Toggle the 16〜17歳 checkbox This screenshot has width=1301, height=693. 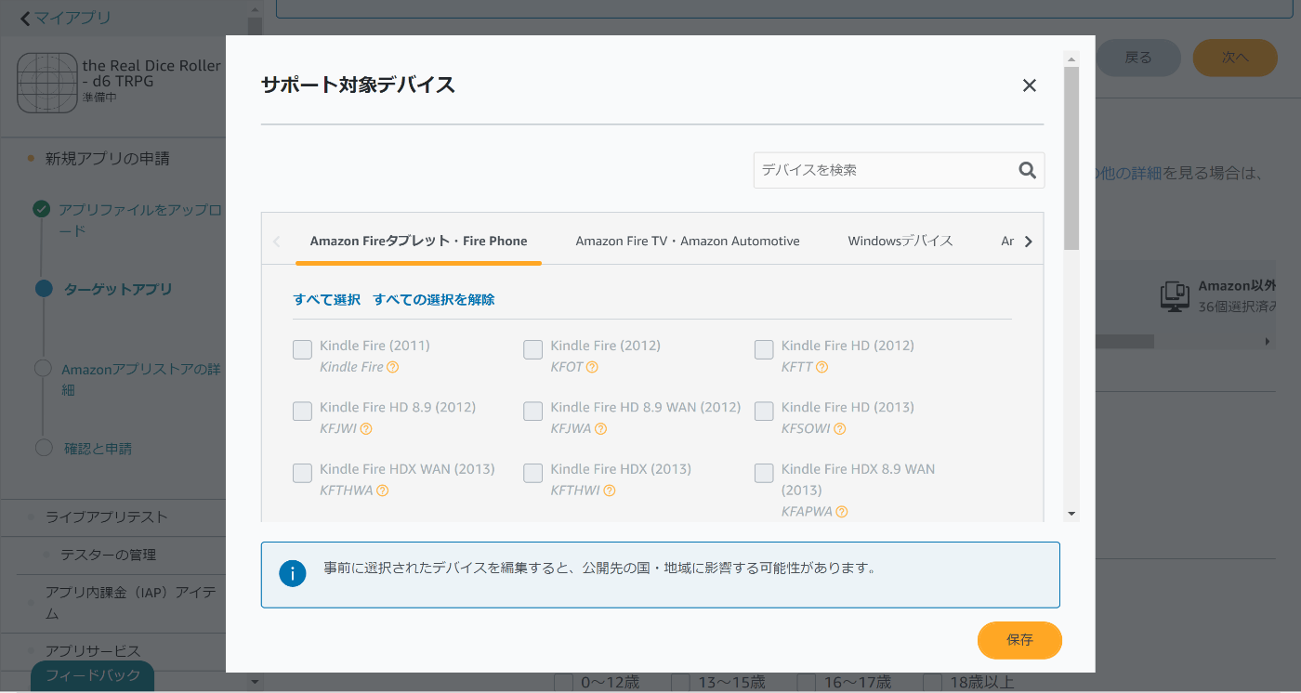[x=806, y=683]
